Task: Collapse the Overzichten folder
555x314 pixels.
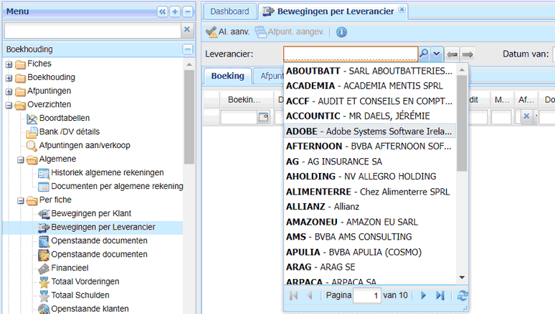Action: [9, 105]
